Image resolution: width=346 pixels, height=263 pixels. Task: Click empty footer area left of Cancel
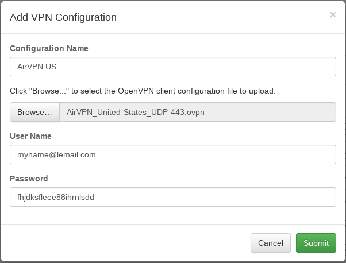(126, 243)
